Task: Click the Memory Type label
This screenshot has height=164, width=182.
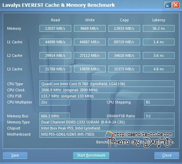Action: 18,122
